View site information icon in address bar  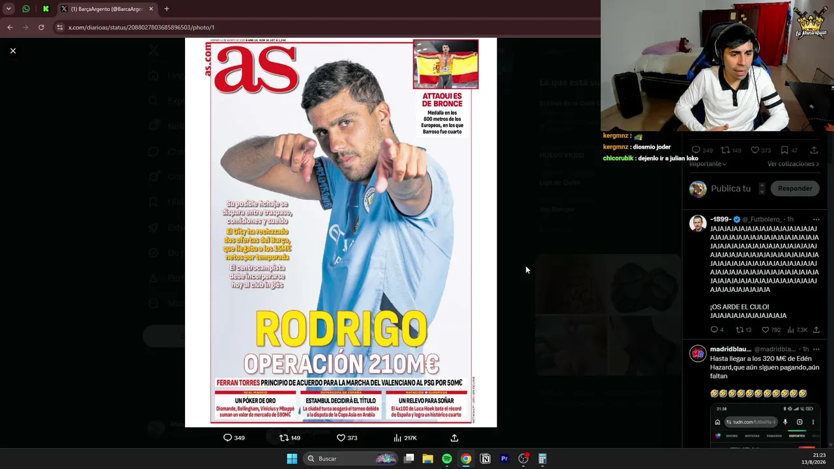click(60, 27)
